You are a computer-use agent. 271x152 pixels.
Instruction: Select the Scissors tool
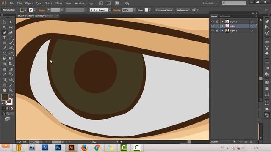click(11, 48)
